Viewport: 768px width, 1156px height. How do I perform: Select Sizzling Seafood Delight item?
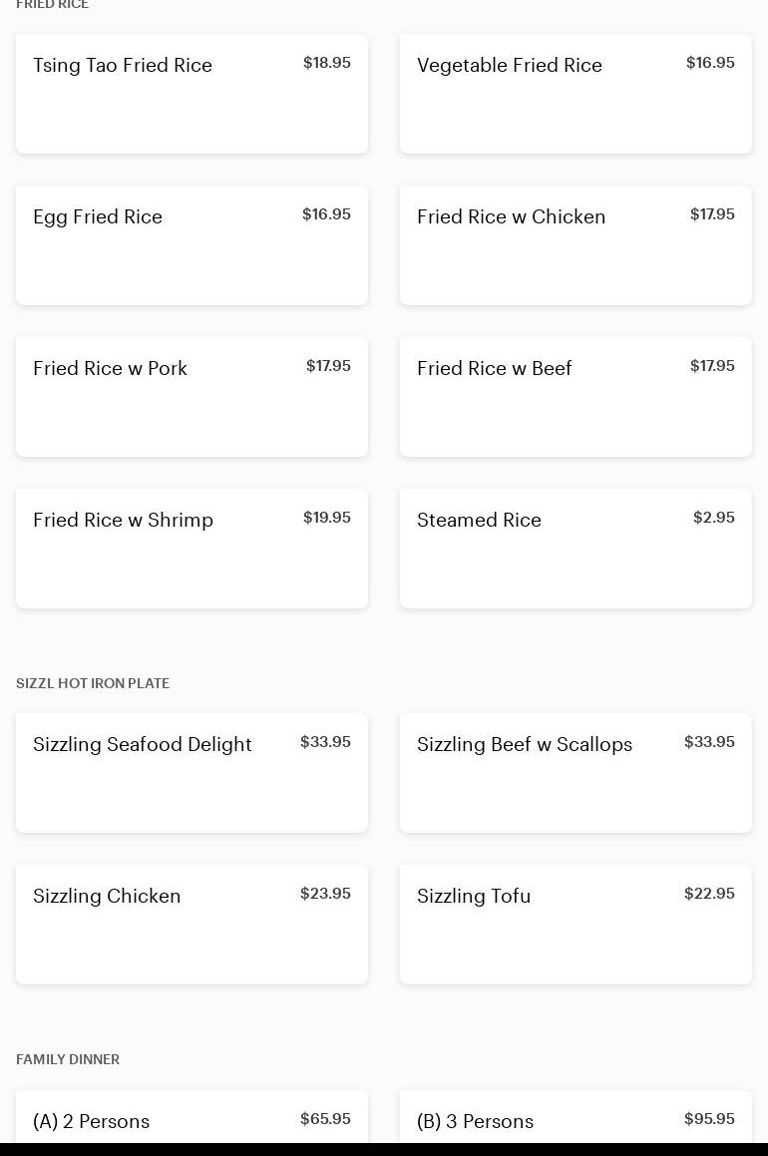[192, 773]
